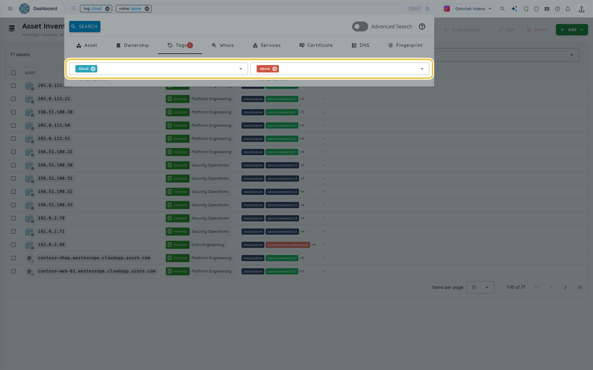Screen dimensions: 593x370
Task: Click the IP asset icon for 192.0.2.90
Action: click(29, 245)
